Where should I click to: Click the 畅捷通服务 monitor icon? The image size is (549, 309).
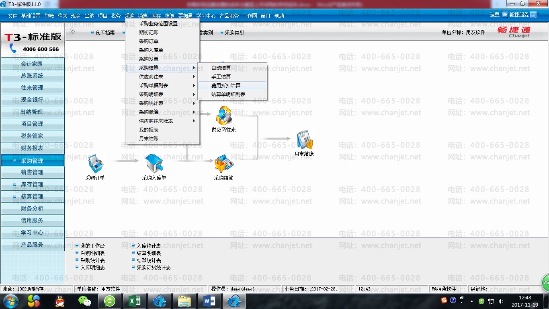(533, 15)
